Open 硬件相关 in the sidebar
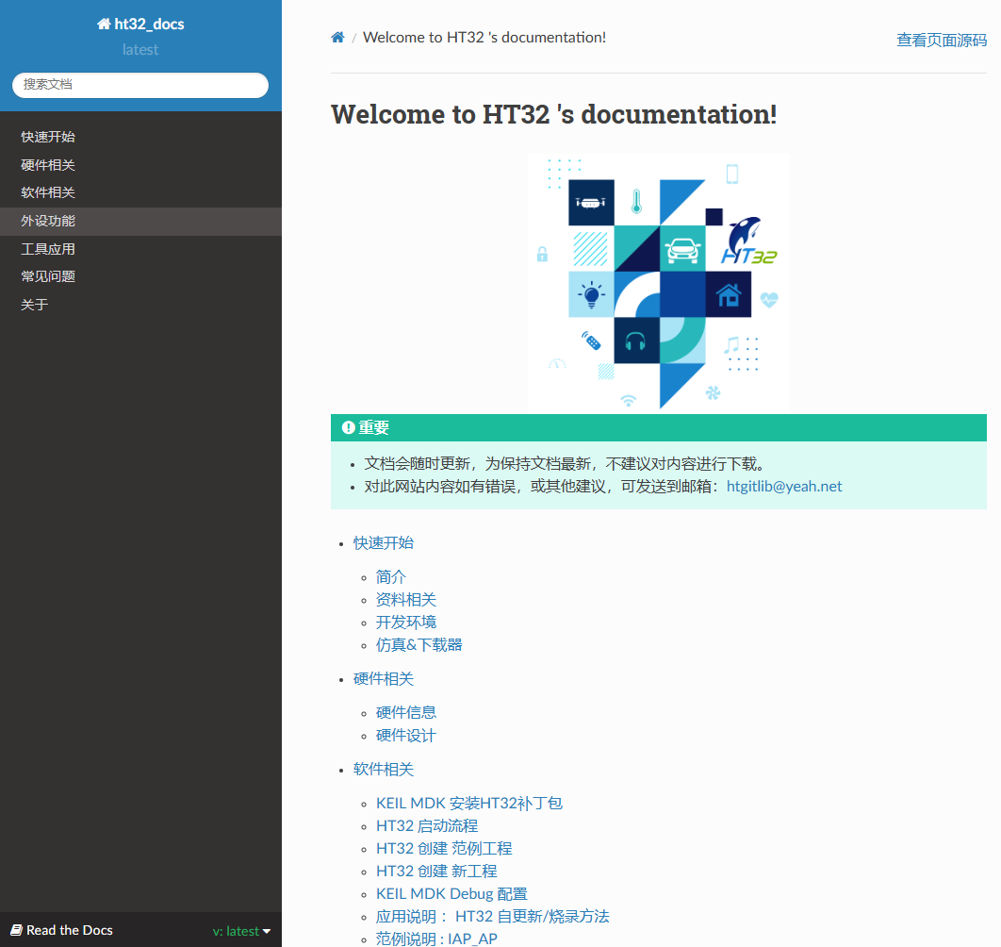This screenshot has height=947, width=1001. tap(140, 165)
